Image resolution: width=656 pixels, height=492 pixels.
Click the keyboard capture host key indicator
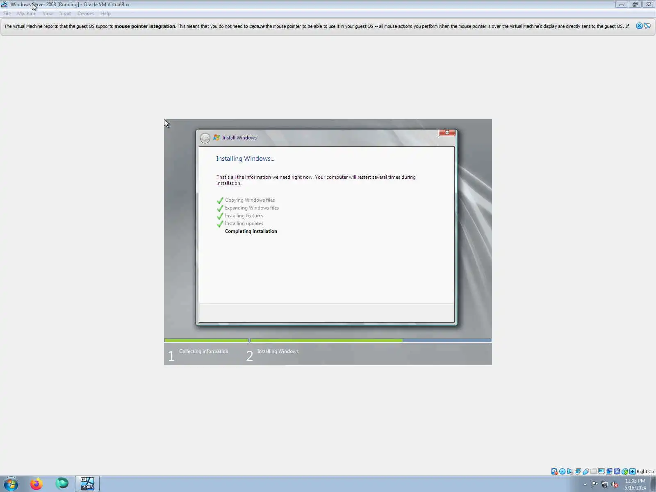click(x=632, y=471)
